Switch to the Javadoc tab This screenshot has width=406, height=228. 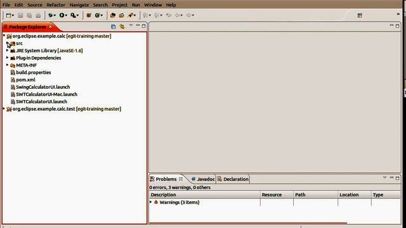[203, 179]
